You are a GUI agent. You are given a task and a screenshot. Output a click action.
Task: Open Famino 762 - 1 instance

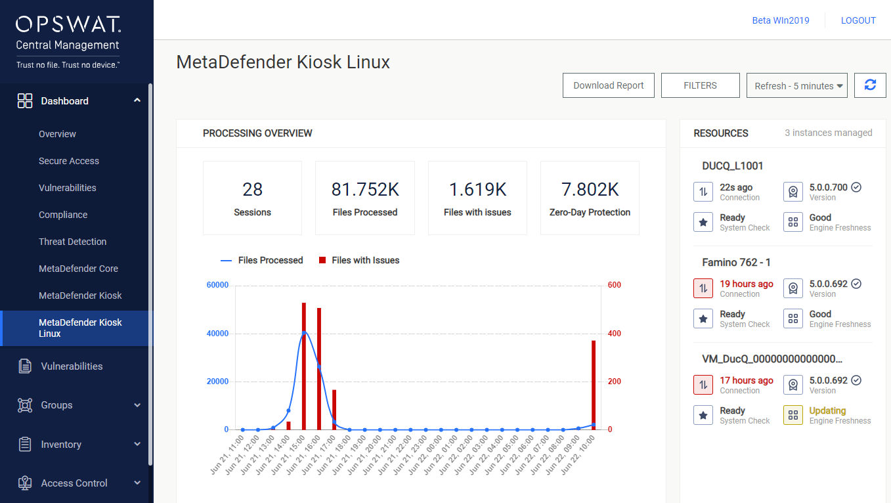(x=736, y=263)
